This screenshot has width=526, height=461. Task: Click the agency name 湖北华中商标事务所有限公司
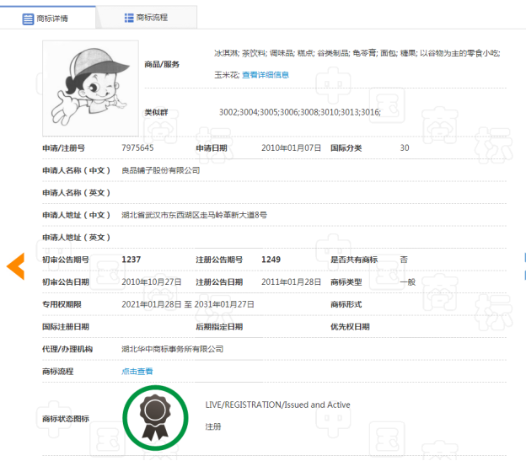(x=173, y=349)
